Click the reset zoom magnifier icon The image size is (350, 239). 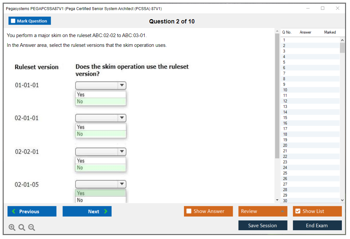[22, 228]
